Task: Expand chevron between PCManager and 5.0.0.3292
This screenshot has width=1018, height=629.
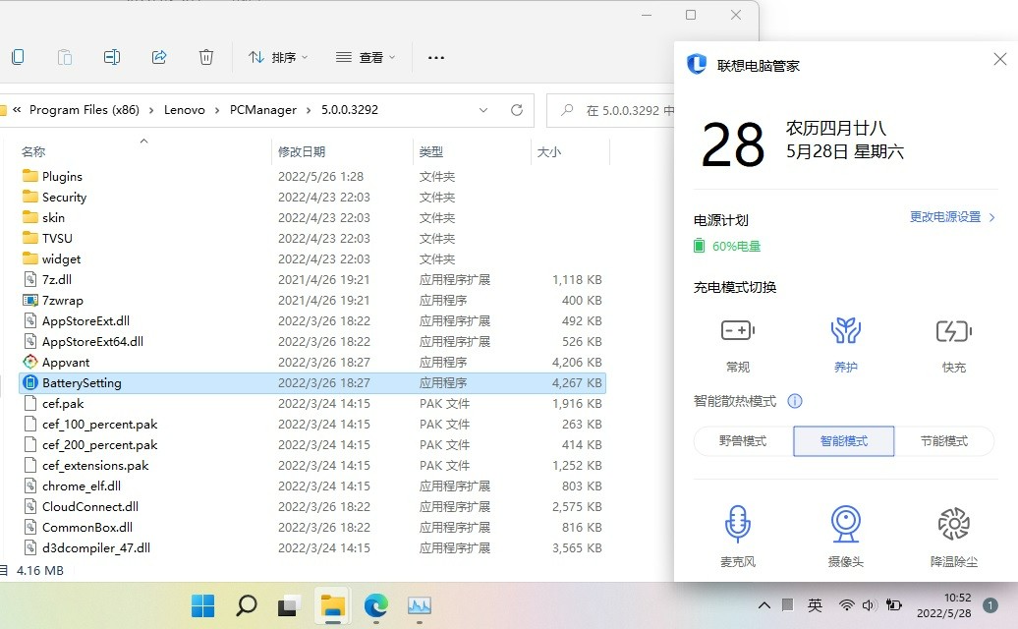Action: click(x=309, y=110)
